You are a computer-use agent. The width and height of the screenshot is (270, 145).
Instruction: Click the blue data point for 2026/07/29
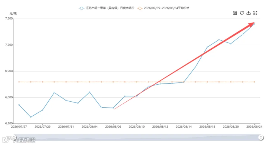coord(43,110)
